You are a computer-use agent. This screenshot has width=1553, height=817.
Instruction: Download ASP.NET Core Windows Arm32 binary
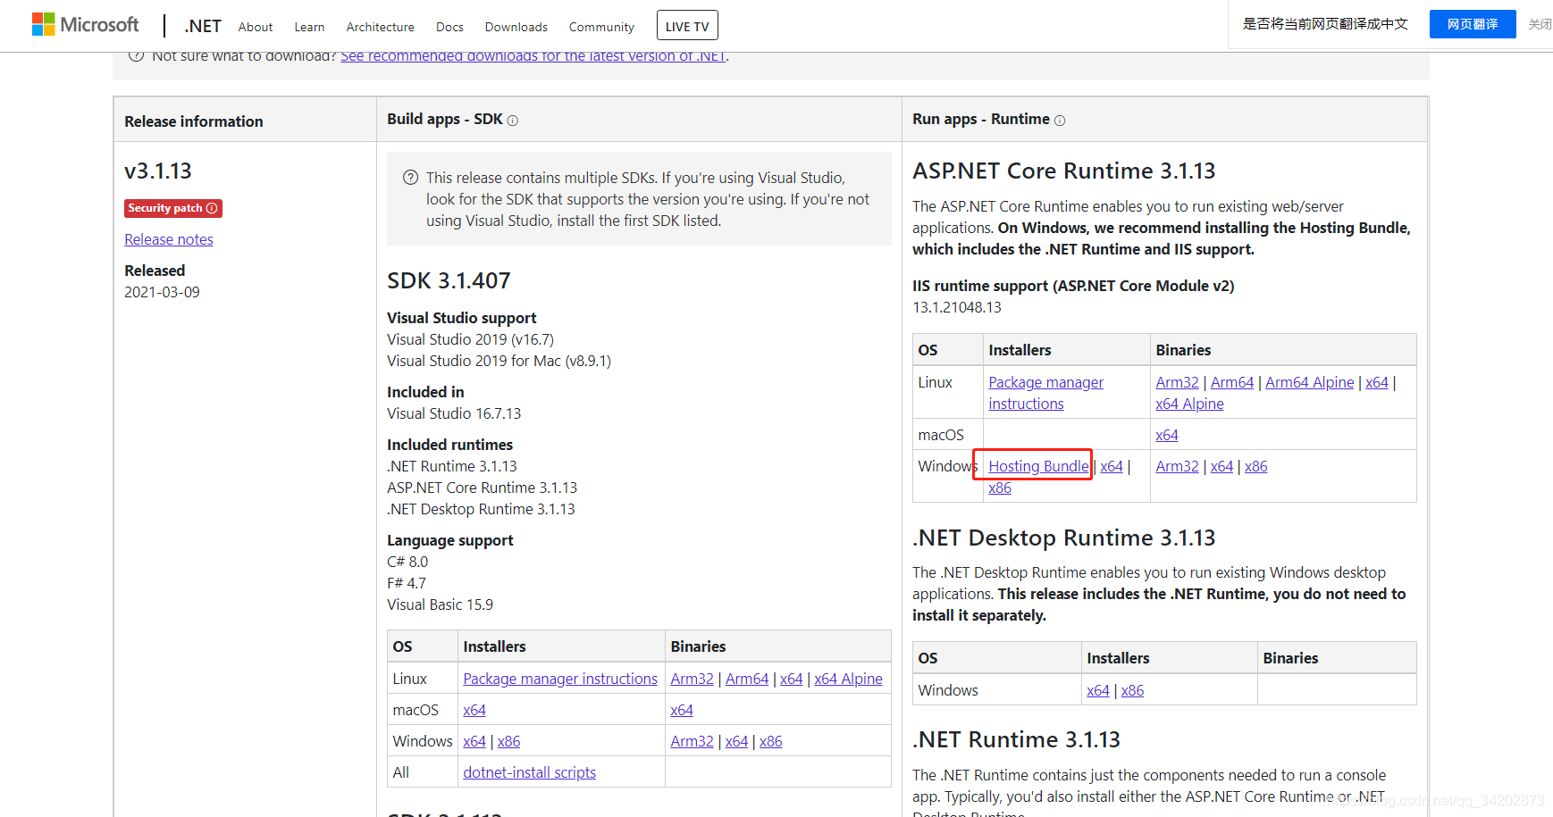pos(1178,466)
